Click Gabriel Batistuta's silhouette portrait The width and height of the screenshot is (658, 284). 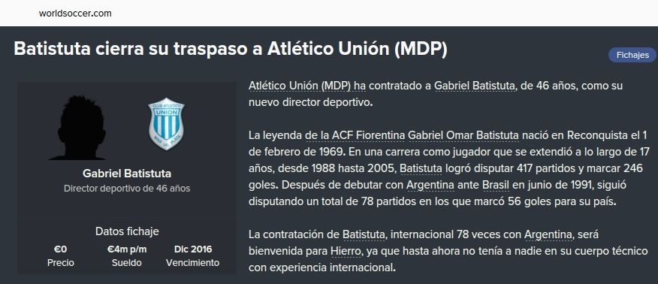point(80,128)
